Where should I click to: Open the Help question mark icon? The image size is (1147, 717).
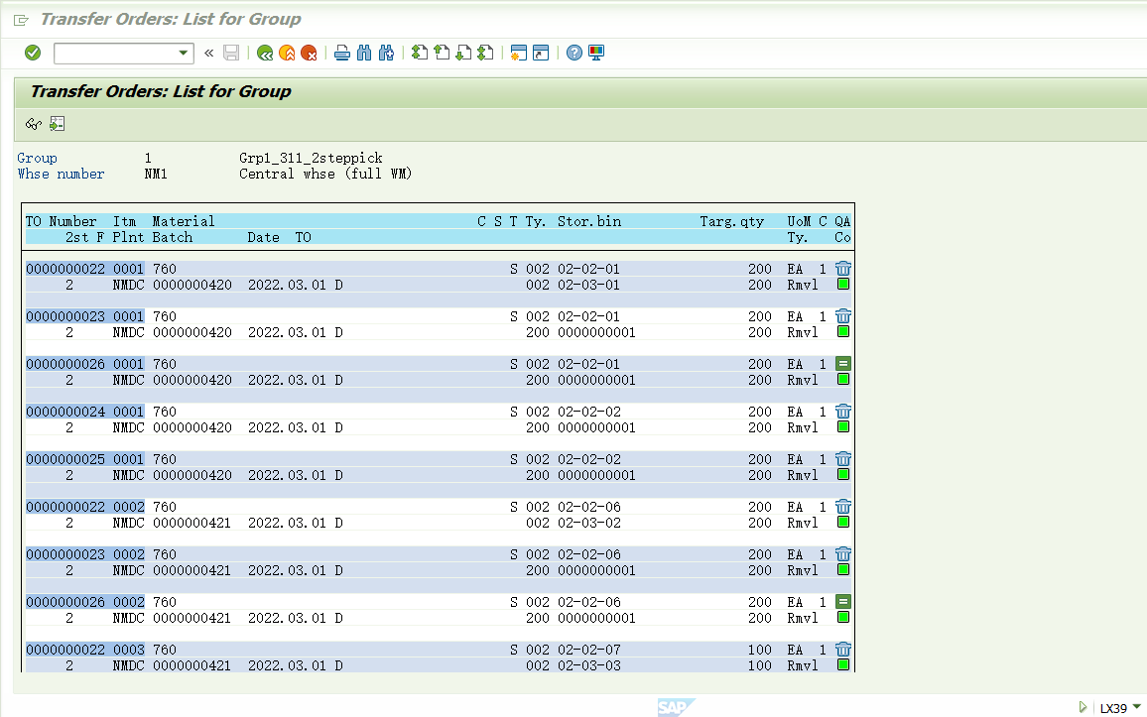tap(574, 53)
